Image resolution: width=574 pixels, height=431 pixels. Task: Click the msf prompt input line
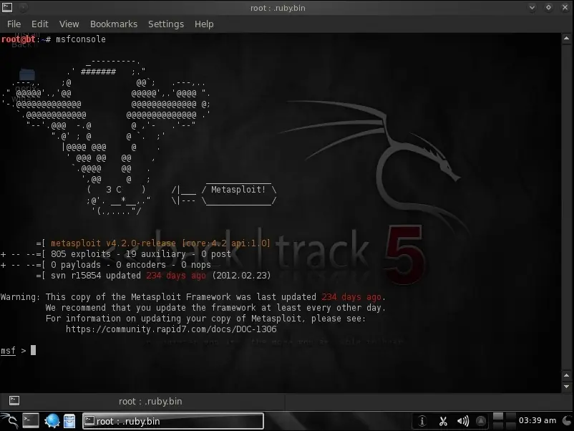(x=281, y=351)
